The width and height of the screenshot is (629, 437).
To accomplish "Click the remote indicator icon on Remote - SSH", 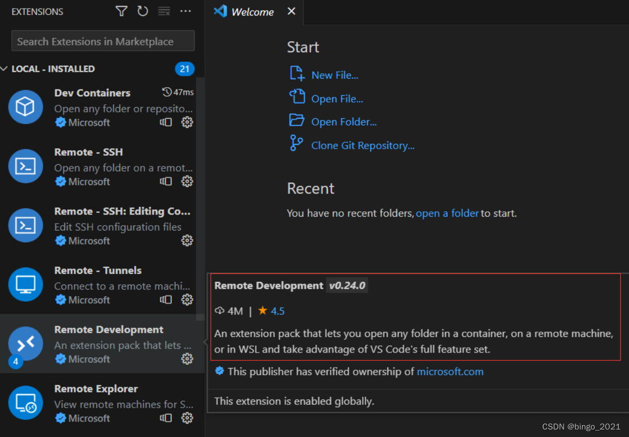I will pyautogui.click(x=166, y=181).
